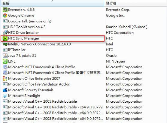The height and width of the screenshot is (123, 167).
Task: Select HD2 Toolkit version 4.3 row
Action: (52, 27)
